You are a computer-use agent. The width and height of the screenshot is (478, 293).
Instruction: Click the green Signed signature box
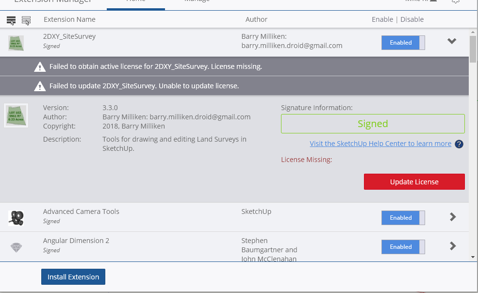point(373,124)
